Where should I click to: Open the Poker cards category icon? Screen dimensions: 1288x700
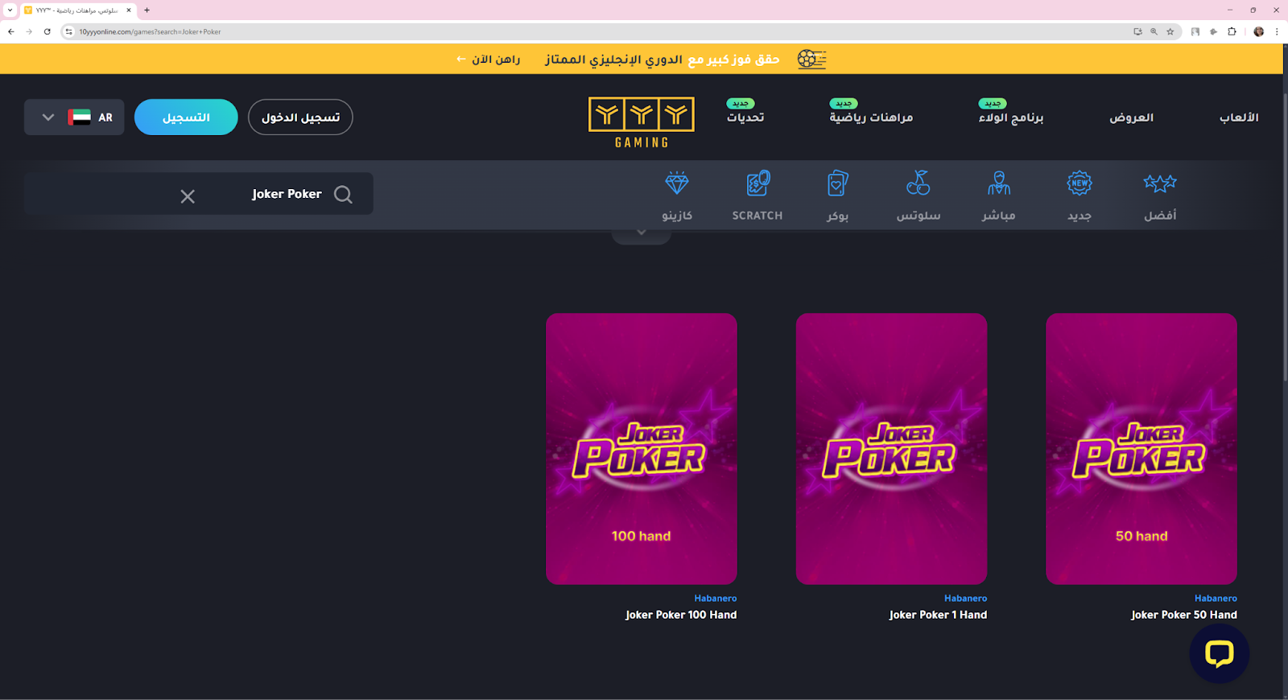point(837,183)
